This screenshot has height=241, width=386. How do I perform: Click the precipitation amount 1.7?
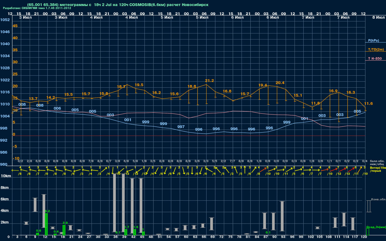pyautogui.click(x=127, y=227)
